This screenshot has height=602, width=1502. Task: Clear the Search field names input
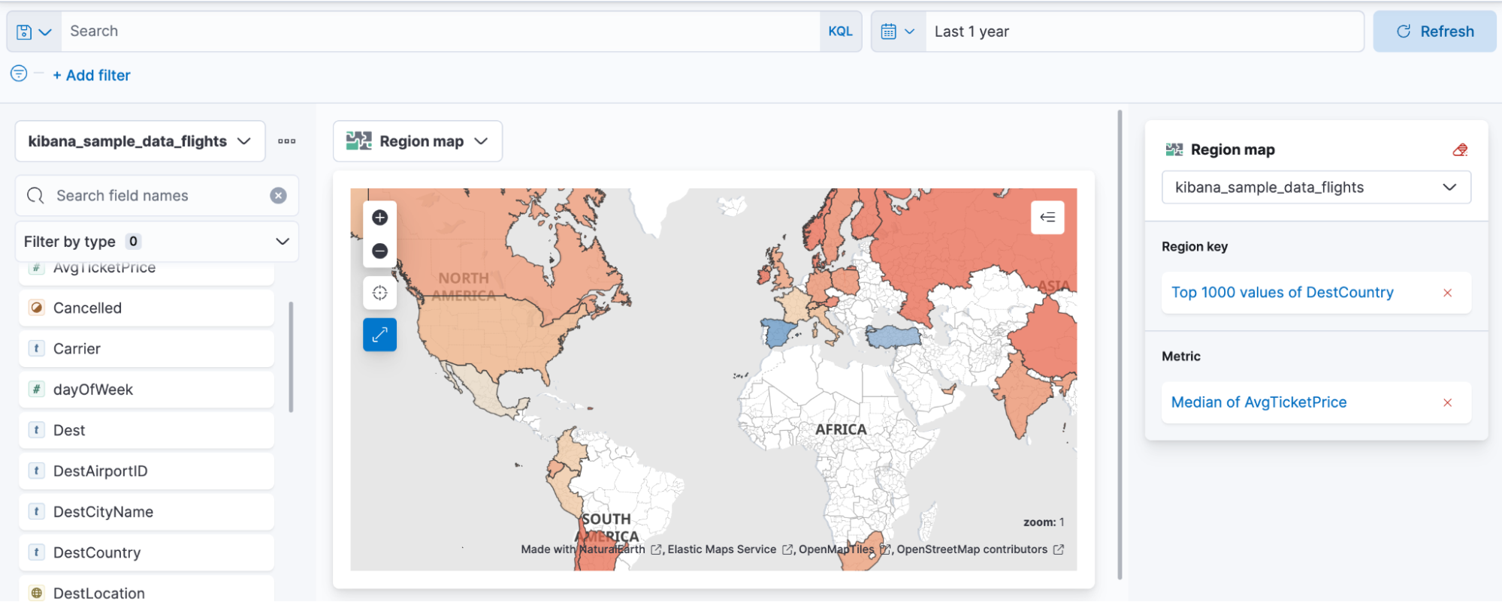coord(278,196)
